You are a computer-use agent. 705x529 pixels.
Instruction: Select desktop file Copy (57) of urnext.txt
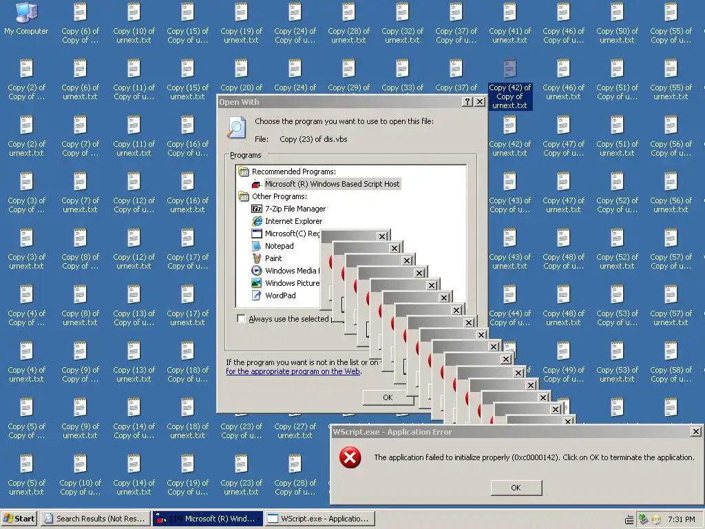coord(671,306)
